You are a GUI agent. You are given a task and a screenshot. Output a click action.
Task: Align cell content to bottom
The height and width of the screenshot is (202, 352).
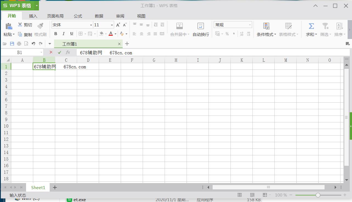click(x=148, y=25)
